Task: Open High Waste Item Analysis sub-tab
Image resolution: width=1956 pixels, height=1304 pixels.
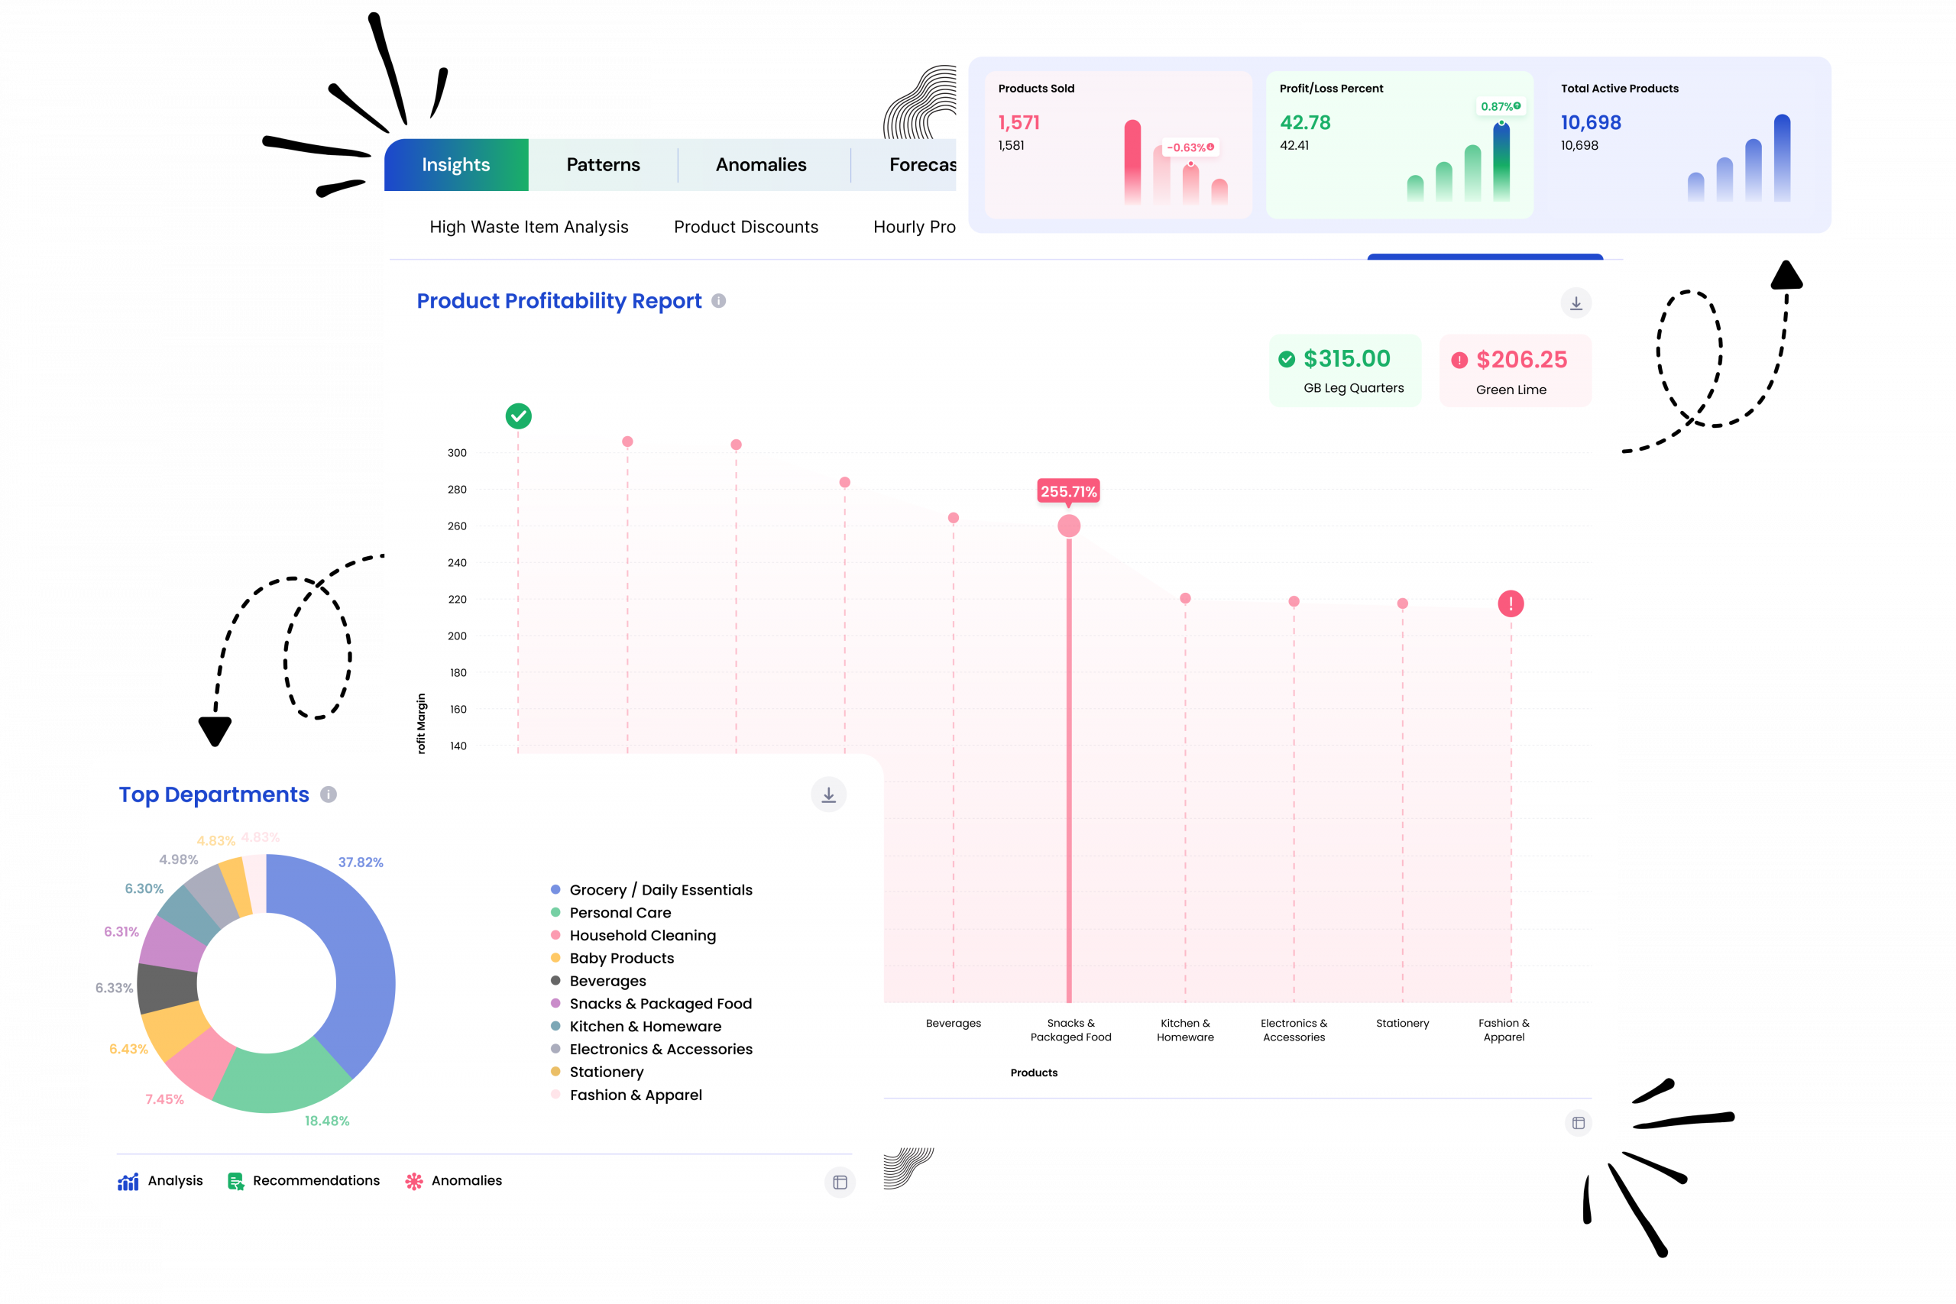Action: click(x=529, y=227)
